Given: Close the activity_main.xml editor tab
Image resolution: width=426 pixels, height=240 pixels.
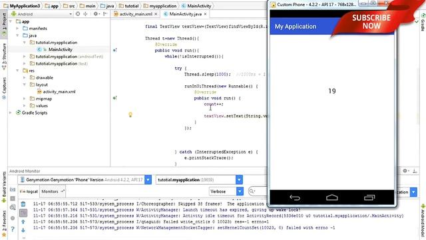Looking at the screenshot, I should [x=156, y=14].
